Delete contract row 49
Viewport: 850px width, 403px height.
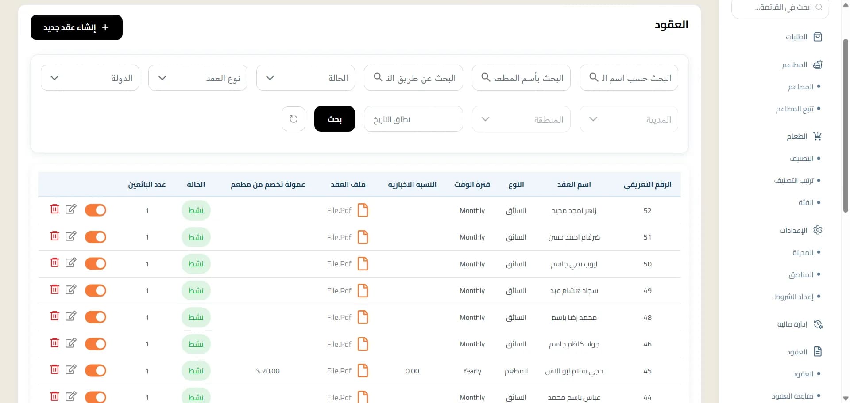pos(54,289)
